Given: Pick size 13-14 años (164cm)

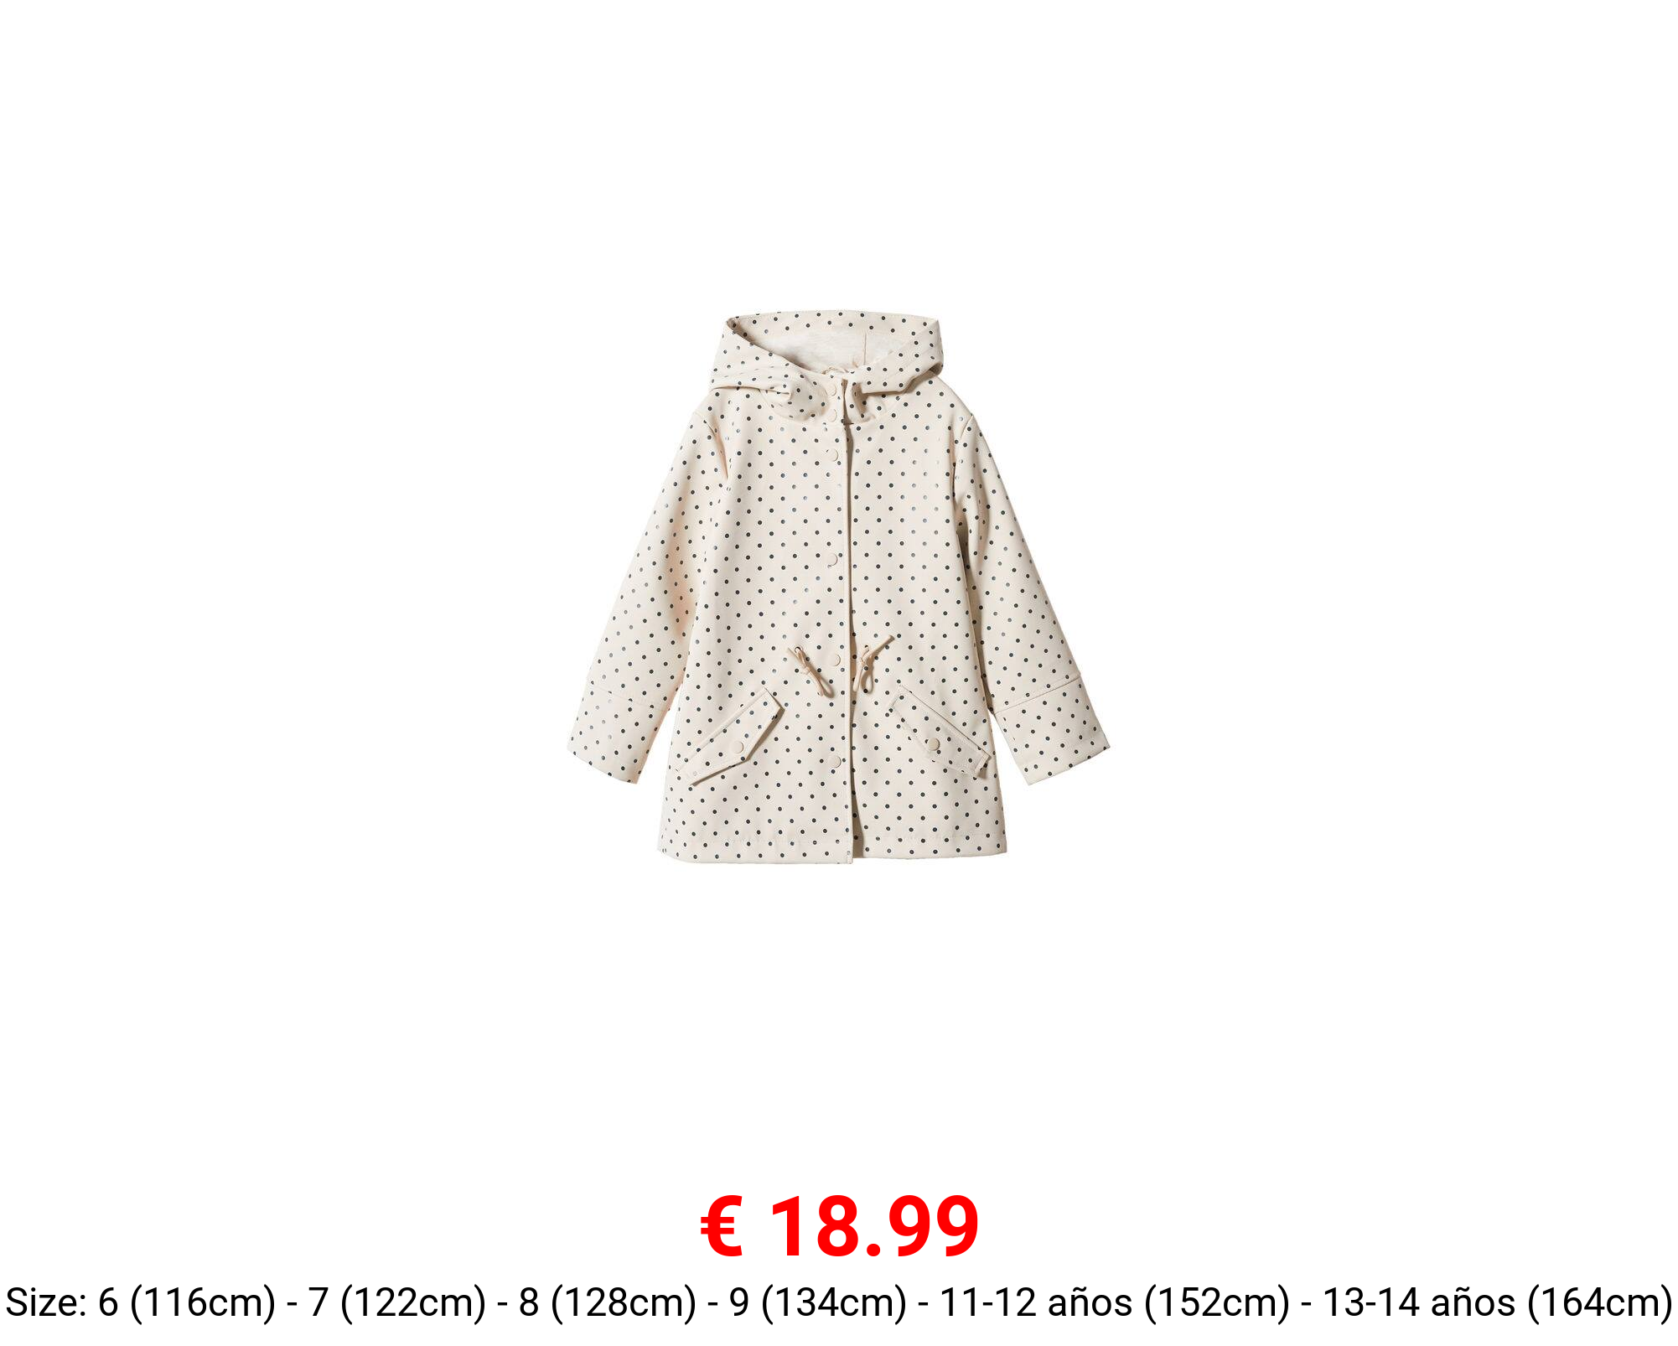Looking at the screenshot, I should [1498, 1302].
